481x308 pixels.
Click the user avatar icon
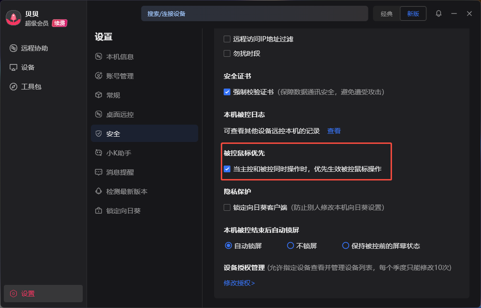pyautogui.click(x=13, y=18)
